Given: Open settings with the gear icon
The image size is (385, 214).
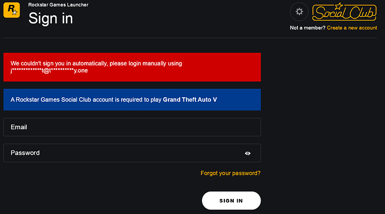Looking at the screenshot, I should (299, 12).
